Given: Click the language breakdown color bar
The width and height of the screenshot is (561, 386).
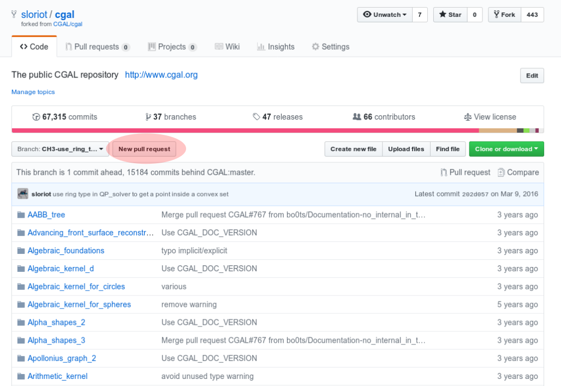Looking at the screenshot, I should click(278, 130).
